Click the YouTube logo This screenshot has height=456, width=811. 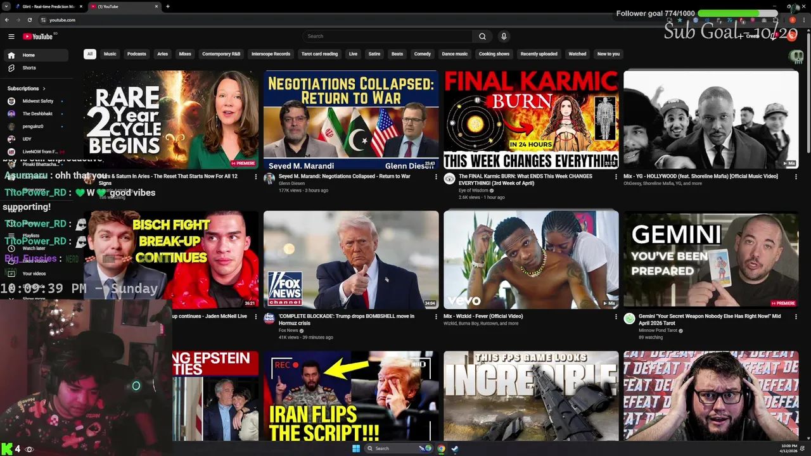click(x=39, y=36)
